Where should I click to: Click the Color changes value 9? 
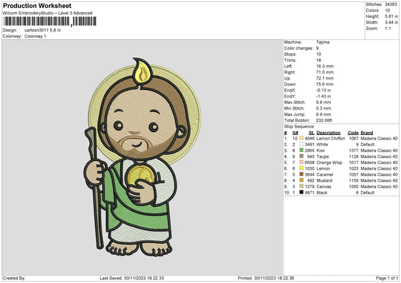tap(317, 48)
